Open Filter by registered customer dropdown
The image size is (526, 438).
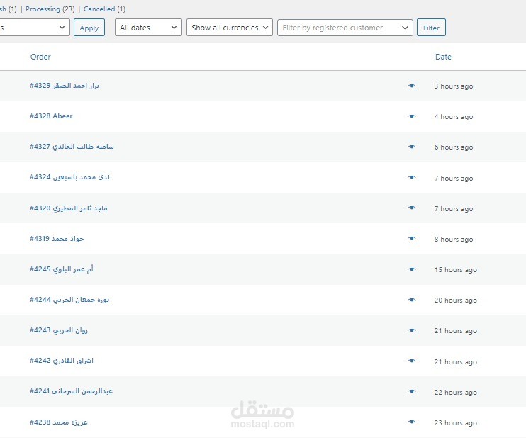point(345,28)
